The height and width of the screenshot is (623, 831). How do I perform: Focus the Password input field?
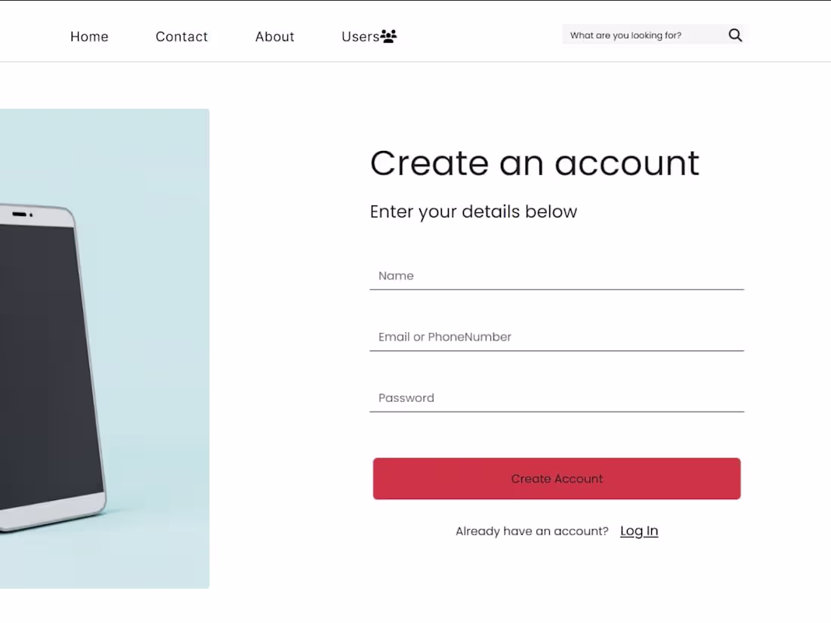click(x=556, y=398)
